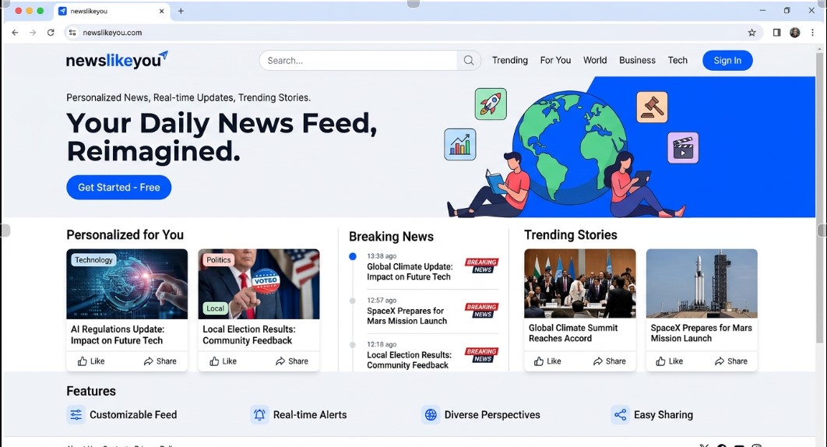The image size is (827, 447).
Task: Open the Trending nav item
Action: (x=510, y=60)
